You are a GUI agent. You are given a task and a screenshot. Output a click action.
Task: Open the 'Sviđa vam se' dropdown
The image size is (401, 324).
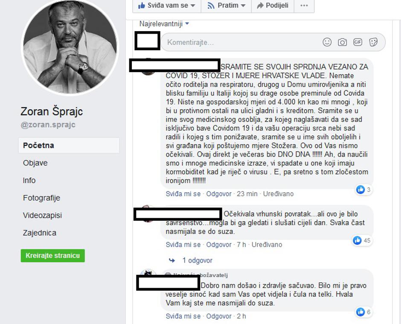[x=167, y=6]
